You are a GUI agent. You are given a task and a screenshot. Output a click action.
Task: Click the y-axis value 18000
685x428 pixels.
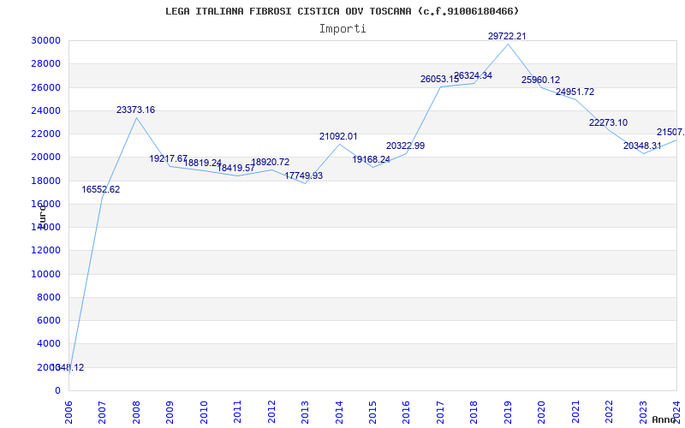point(46,181)
